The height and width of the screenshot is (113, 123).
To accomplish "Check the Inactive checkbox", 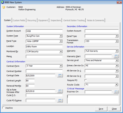I will coord(3,108).
